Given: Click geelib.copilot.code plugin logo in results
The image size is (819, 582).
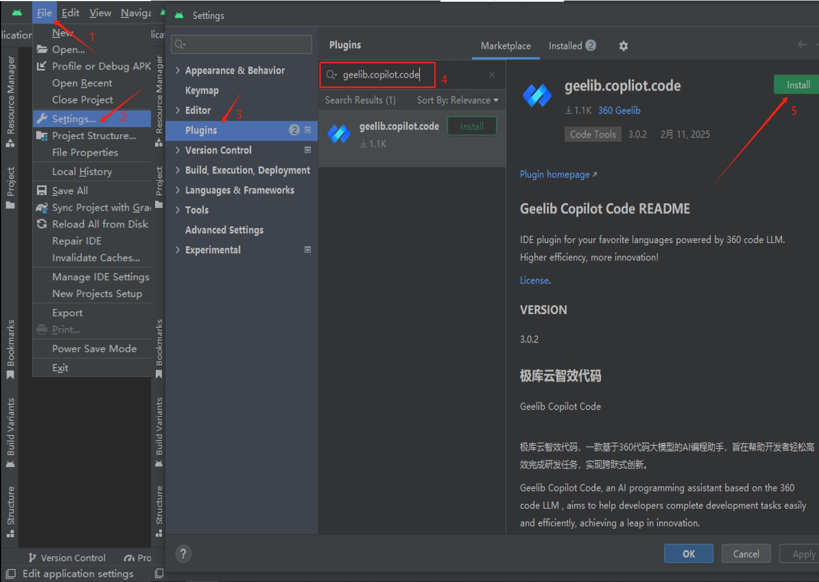Looking at the screenshot, I should 339,134.
